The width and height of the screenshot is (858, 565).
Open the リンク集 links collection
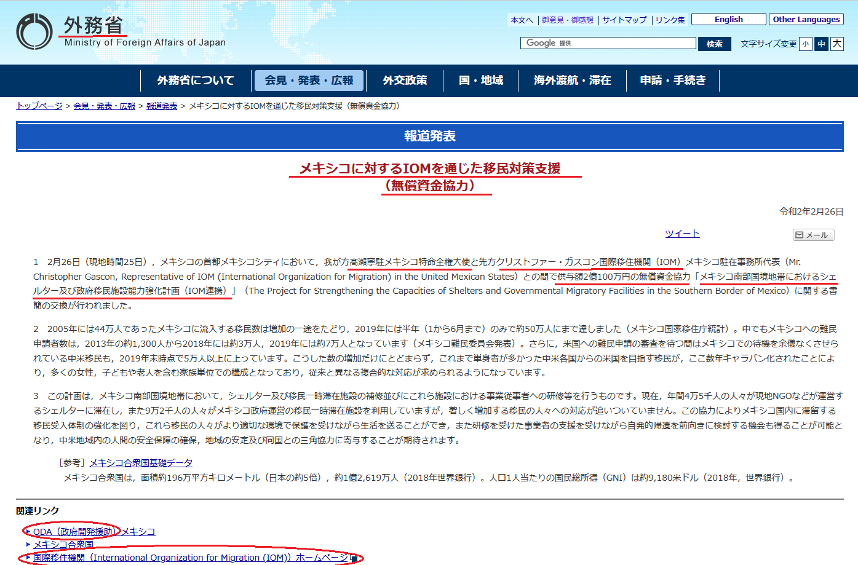point(670,20)
